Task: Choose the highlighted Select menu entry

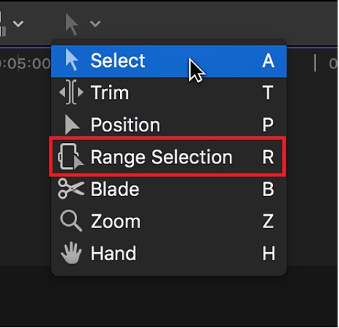Action: click(169, 61)
